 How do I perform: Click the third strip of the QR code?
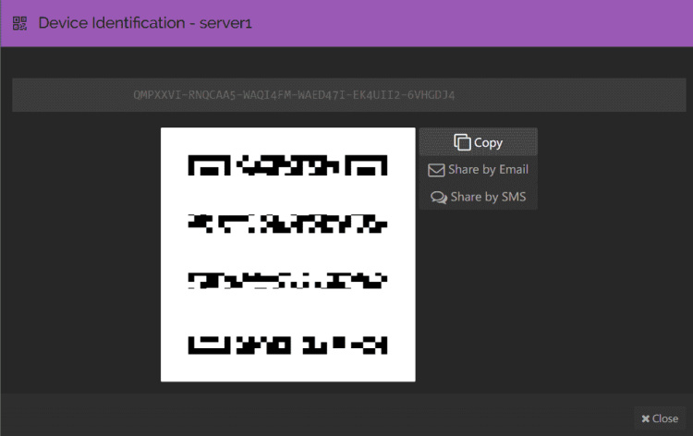pyautogui.click(x=287, y=281)
